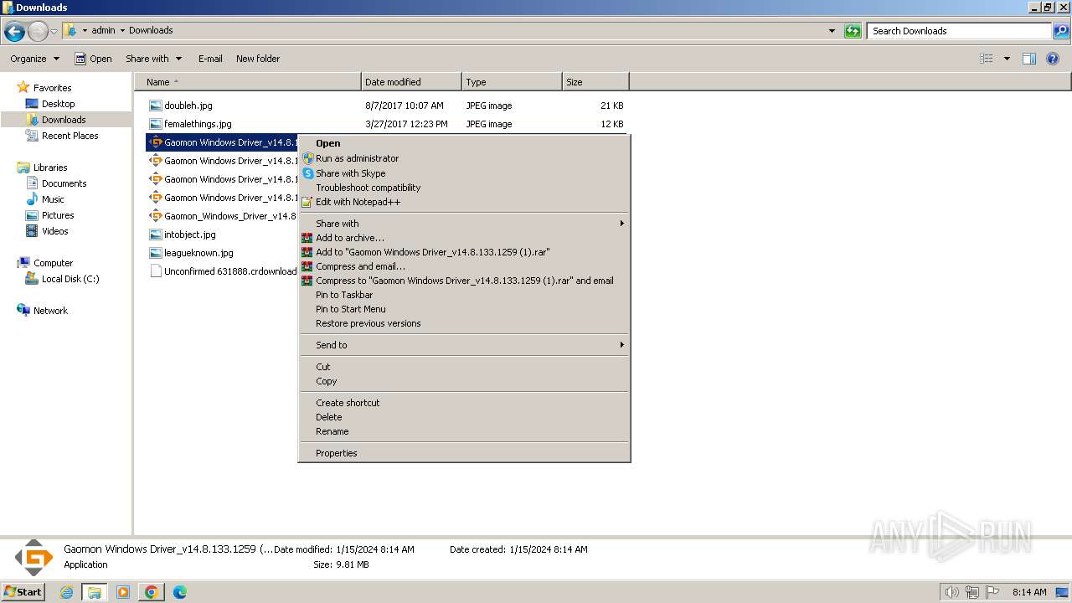Viewport: 1072px width, 603px height.
Task: Open Properties from the context menu
Action: pyautogui.click(x=336, y=453)
